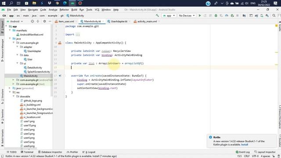Click the Select Opened File target icon

click(32, 22)
